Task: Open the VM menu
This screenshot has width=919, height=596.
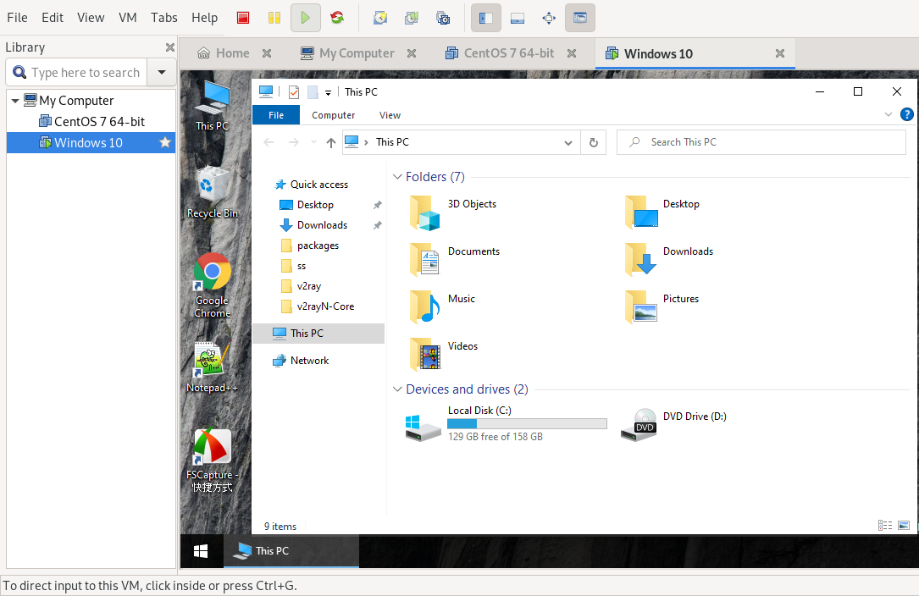Action: [128, 18]
